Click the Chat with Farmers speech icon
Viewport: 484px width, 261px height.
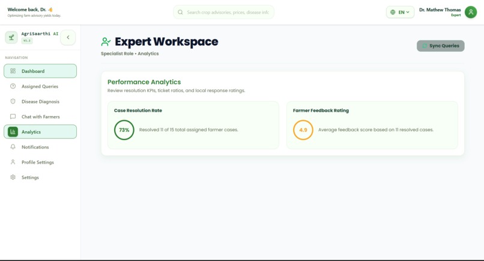tap(13, 117)
